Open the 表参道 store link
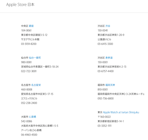 [109, 58]
